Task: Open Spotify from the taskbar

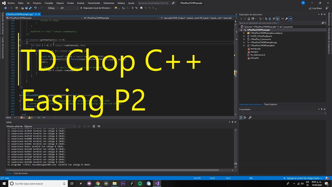Action: point(140,183)
